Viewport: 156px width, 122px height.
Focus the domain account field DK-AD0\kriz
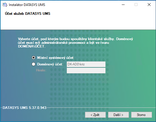(86, 64)
